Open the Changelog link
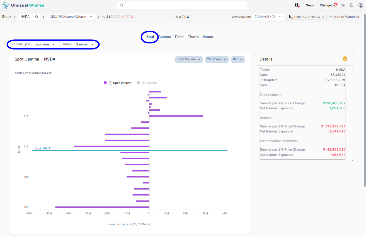 tap(327, 5)
